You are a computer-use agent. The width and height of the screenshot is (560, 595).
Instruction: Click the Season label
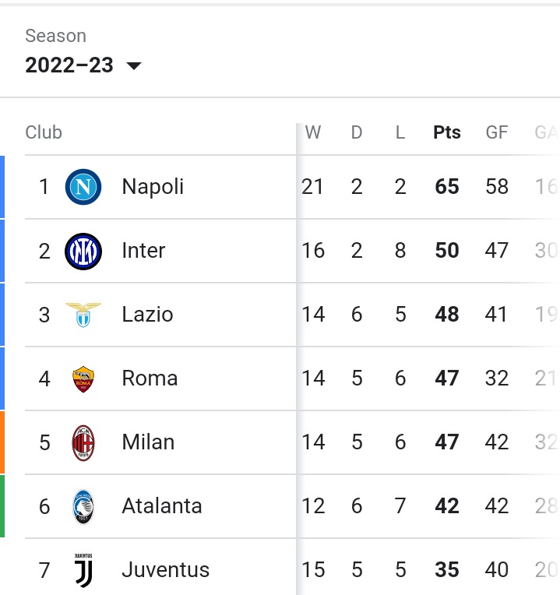coord(56,36)
